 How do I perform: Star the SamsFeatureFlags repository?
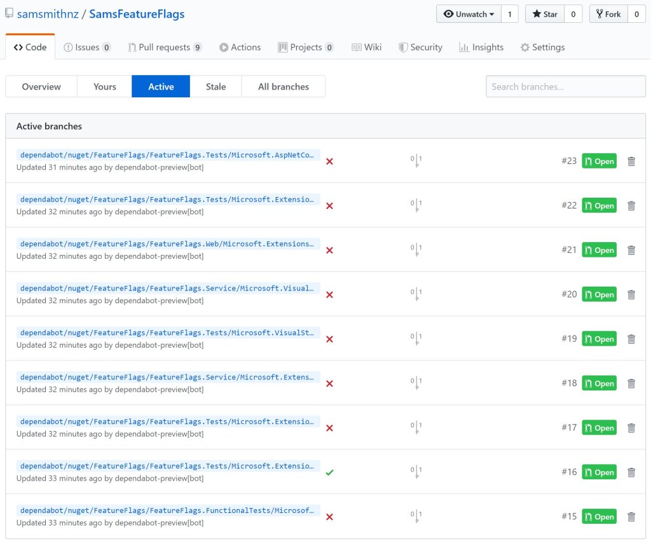[x=544, y=14]
